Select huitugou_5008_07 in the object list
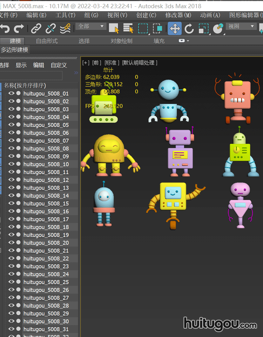The width and height of the screenshot is (263, 337). (x=46, y=140)
